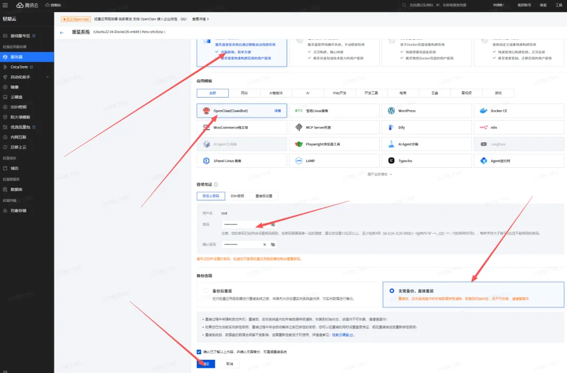
Task: Click the 取消 cancel button
Action: tap(229, 364)
